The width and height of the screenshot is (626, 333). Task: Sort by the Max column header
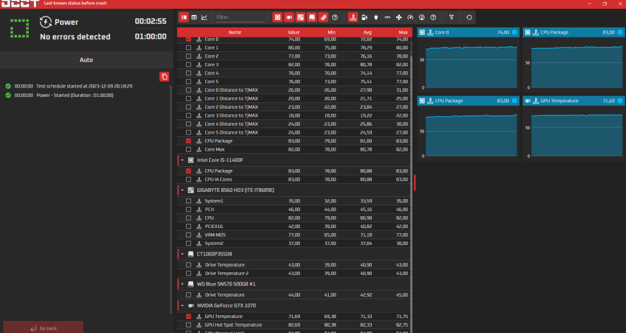point(403,32)
